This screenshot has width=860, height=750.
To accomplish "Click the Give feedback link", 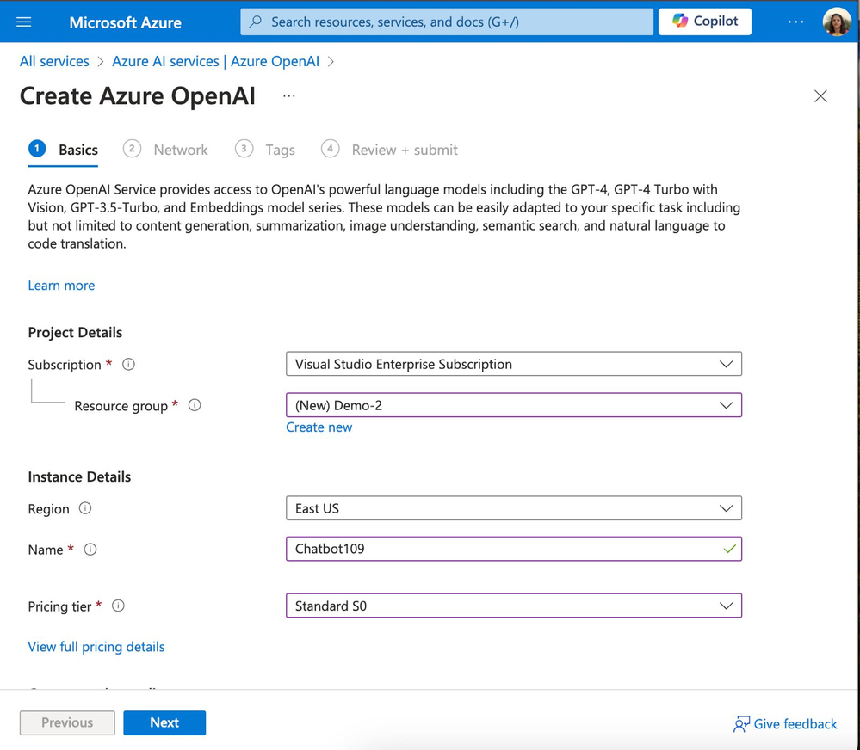I will pyautogui.click(x=785, y=724).
